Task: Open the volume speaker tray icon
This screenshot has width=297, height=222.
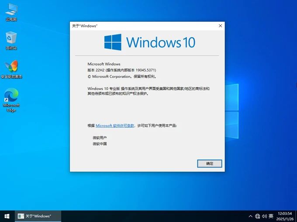Action: click(264, 216)
